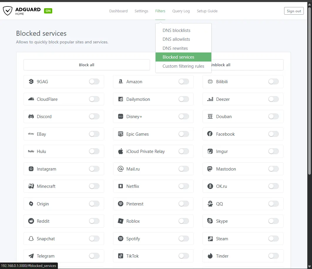The image size is (312, 269).
Task: Click the Minecraft service icon
Action: [31, 186]
